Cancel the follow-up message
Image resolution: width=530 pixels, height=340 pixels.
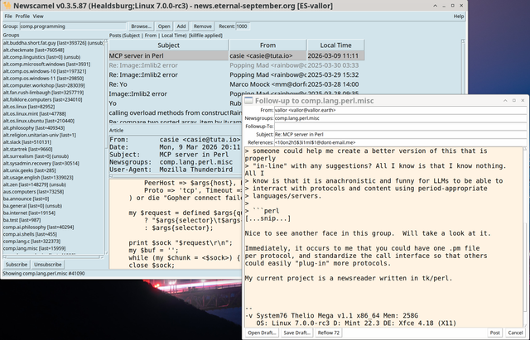pos(515,333)
